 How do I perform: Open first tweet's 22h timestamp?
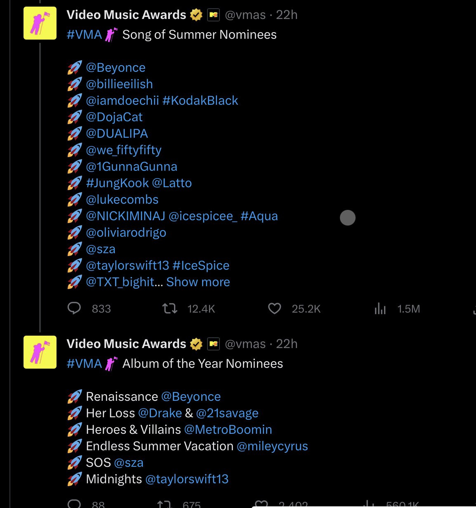287,15
